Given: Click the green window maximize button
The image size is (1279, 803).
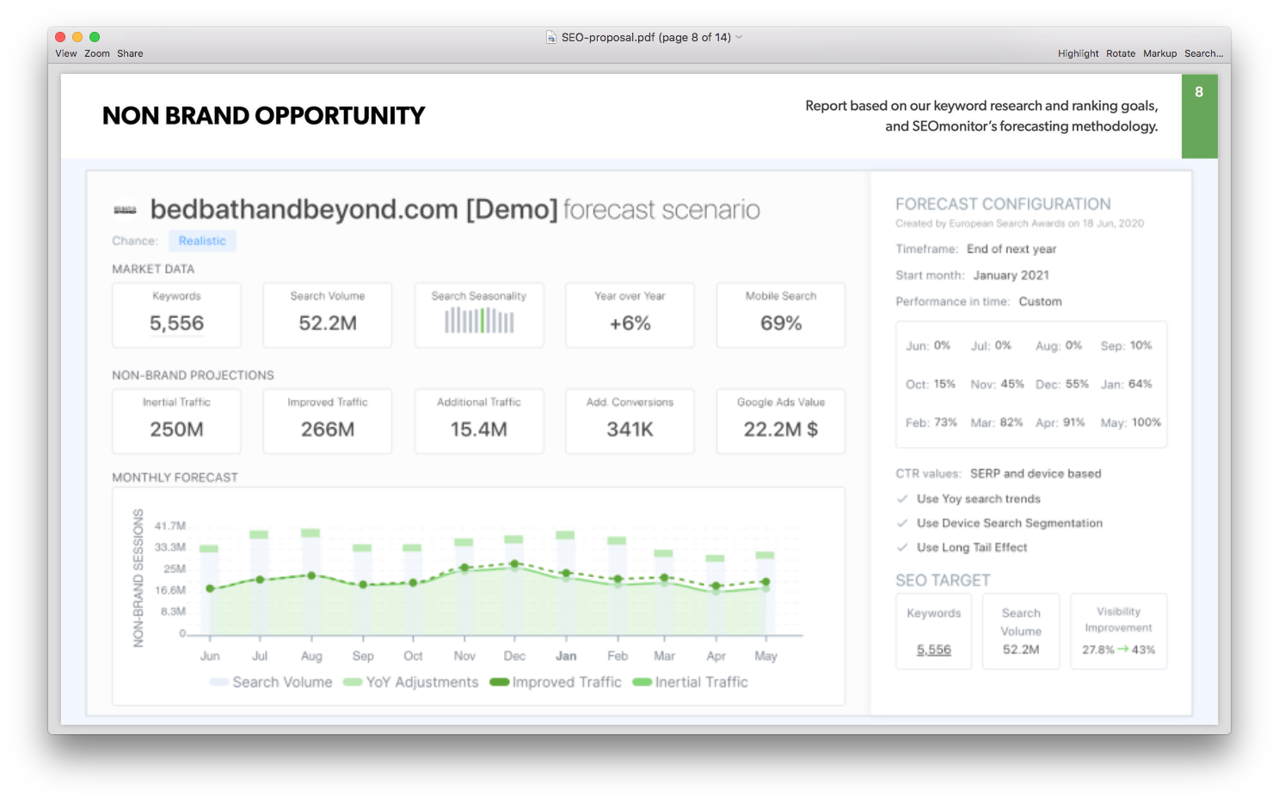Looking at the screenshot, I should [95, 37].
